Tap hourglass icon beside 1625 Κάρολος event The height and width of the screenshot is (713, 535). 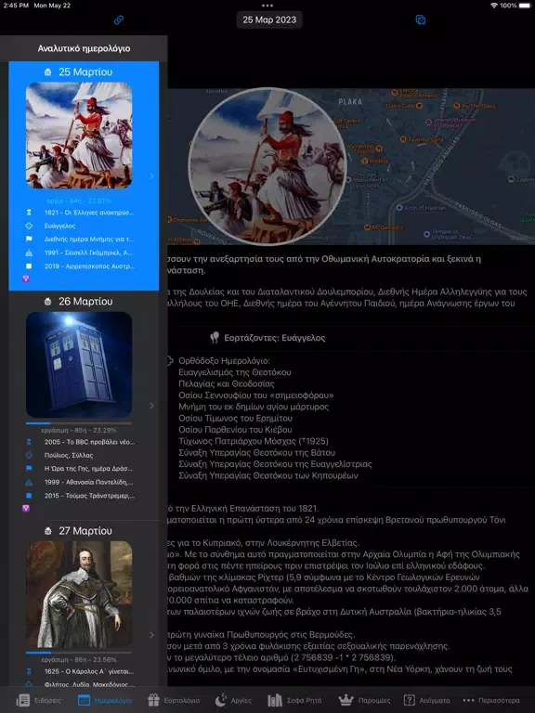[x=29, y=671]
